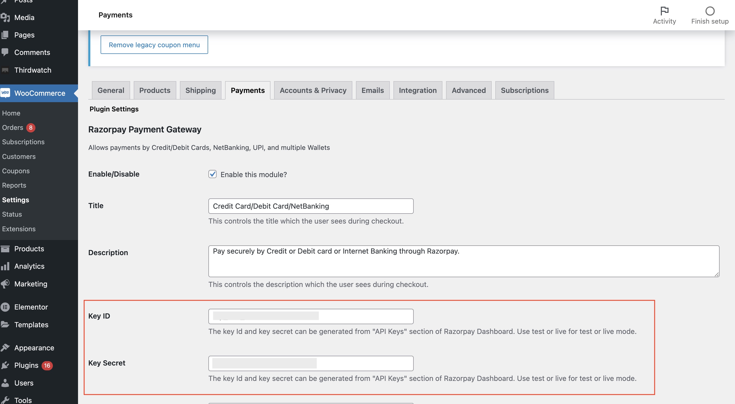Click the Templates folder icon
The height and width of the screenshot is (404, 735).
[x=5, y=324]
